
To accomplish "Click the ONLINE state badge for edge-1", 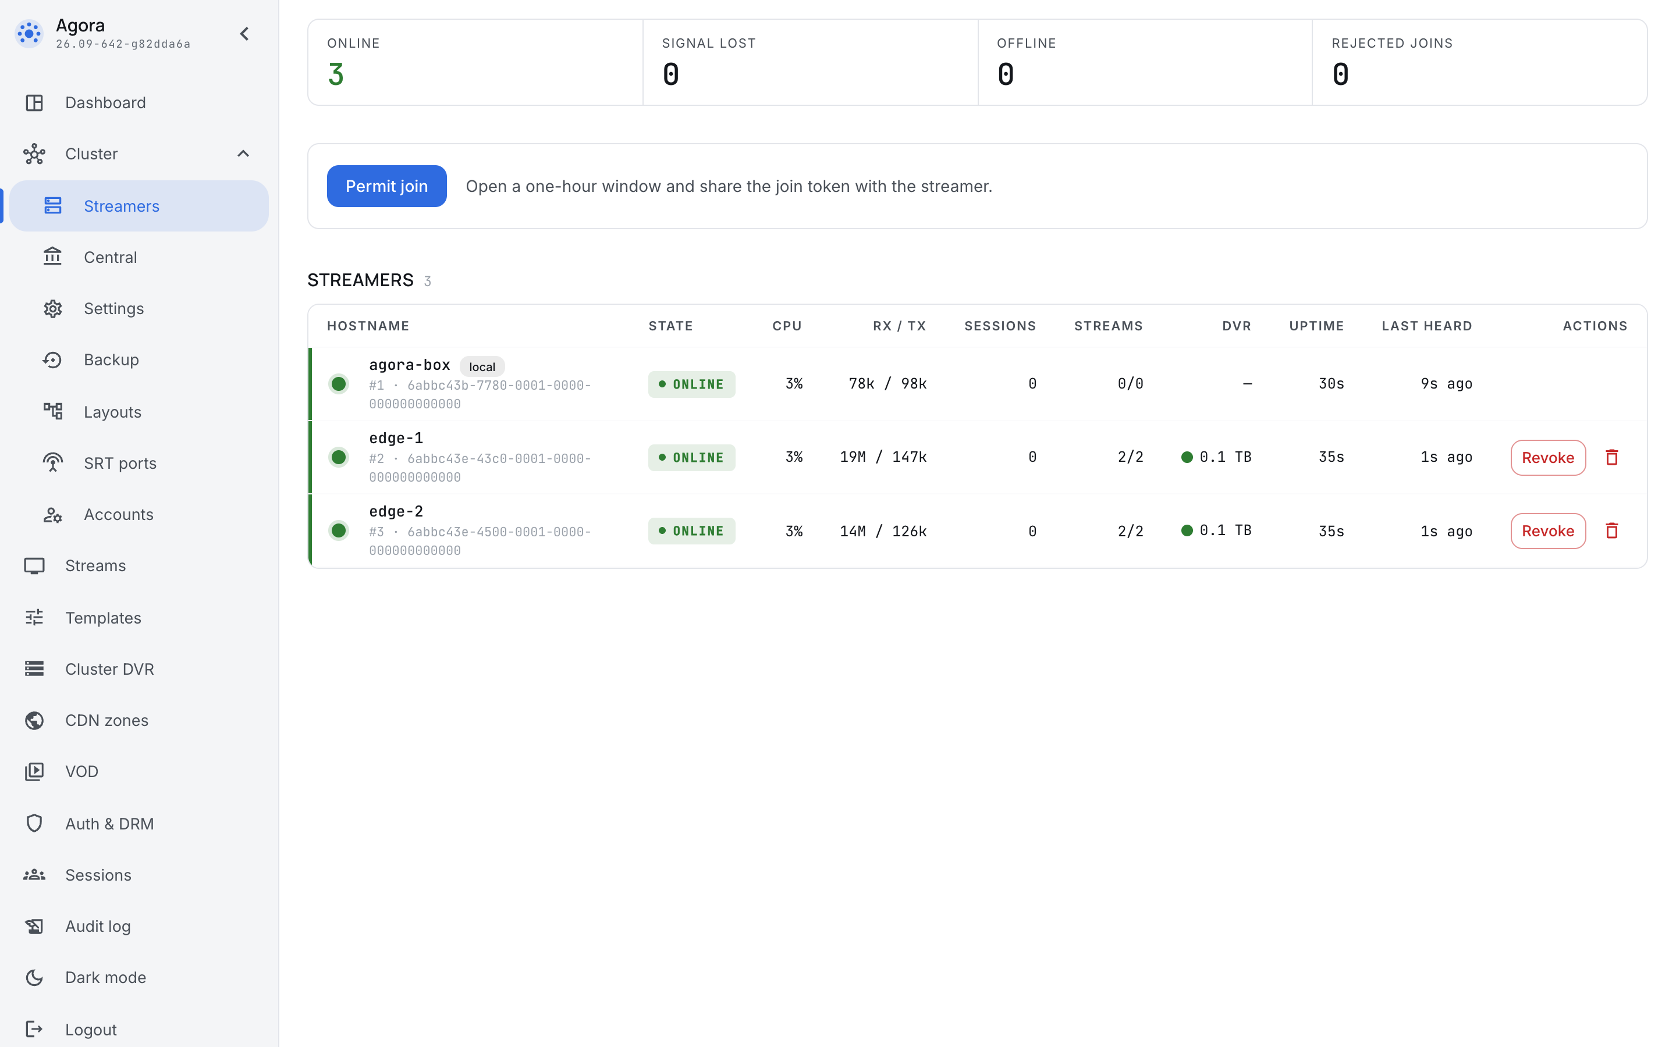I will click(691, 458).
